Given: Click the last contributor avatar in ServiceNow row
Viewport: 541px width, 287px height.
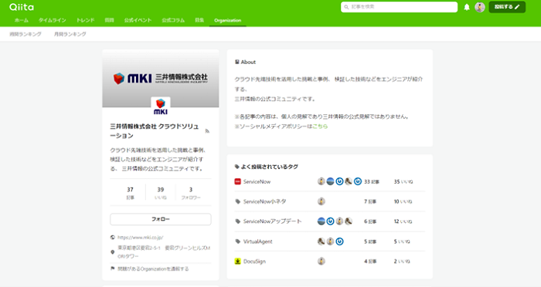Looking at the screenshot, I should click(358, 181).
